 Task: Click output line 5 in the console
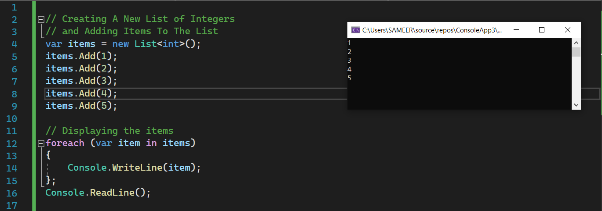click(x=350, y=78)
